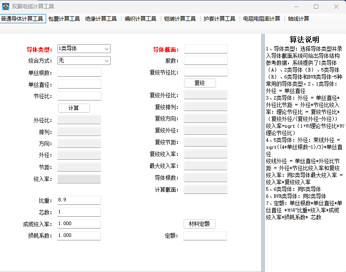Switch to the 护套计算工具 tab

(x=220, y=19)
